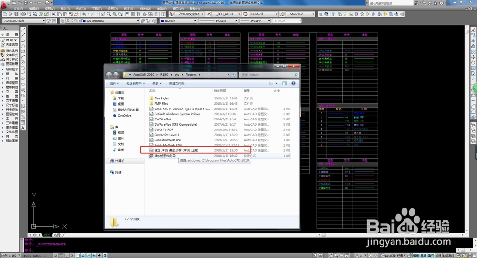477x258 pixels.
Task: Select 'DWG To PDF' plotter file
Action: 163,129
